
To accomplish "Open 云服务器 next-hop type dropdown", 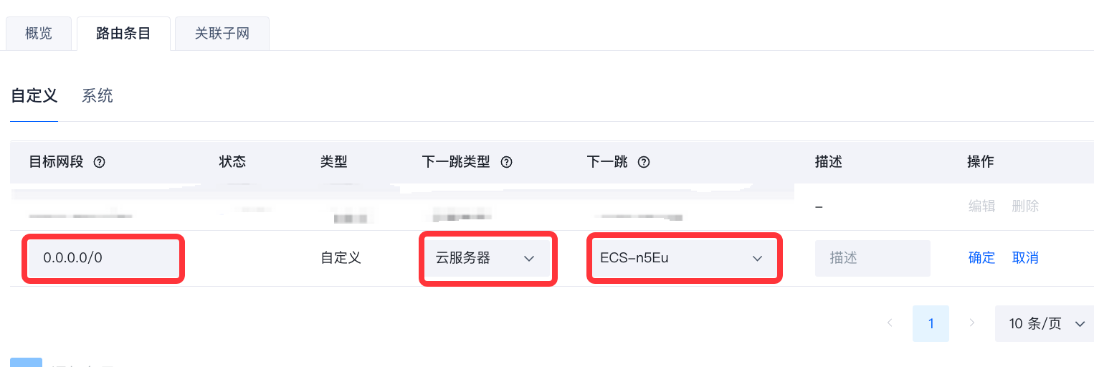I will point(487,258).
